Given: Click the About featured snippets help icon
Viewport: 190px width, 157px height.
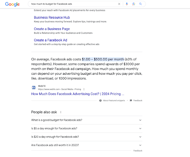Looking at the screenshot, I should (x=101, y=100).
